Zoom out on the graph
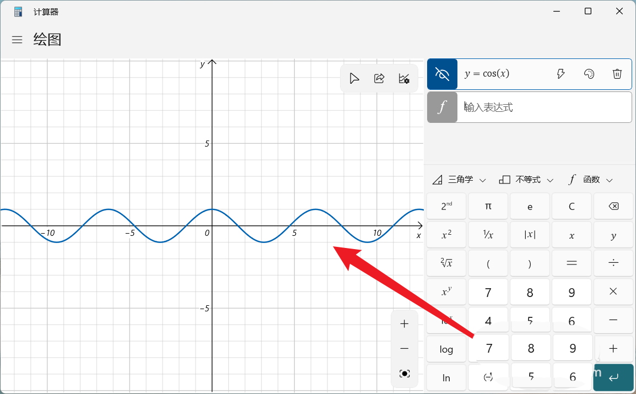 405,349
